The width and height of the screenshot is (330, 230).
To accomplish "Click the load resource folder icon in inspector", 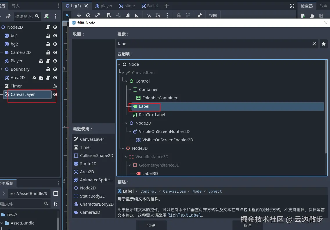I will [x=312, y=16].
